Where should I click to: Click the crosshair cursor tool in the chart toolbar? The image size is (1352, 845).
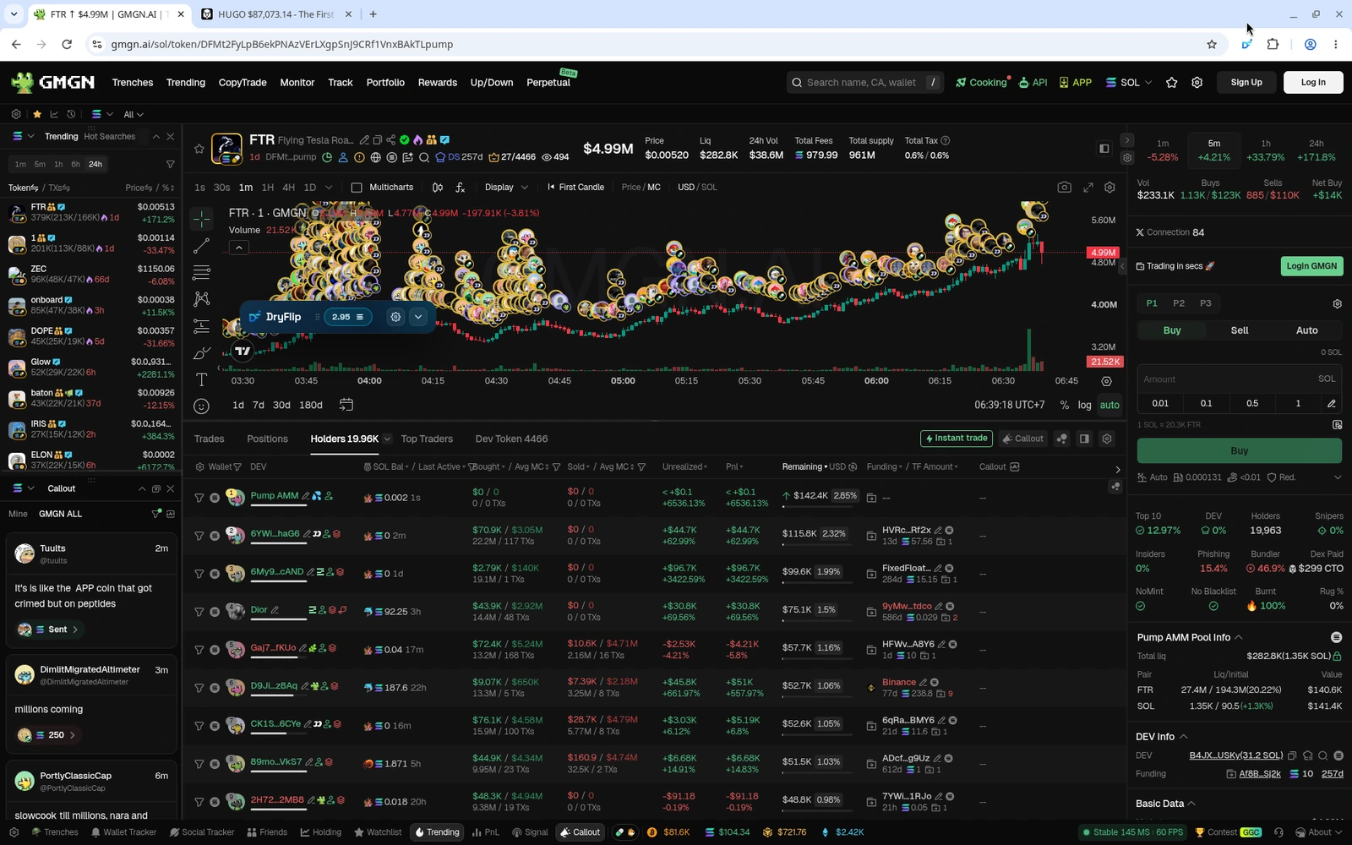point(201,220)
